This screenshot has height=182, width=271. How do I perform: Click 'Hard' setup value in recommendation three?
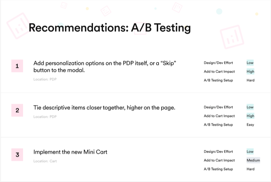pos(250,169)
